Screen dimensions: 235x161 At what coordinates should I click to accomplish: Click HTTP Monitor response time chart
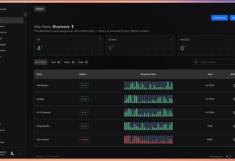pyautogui.click(x=148, y=112)
